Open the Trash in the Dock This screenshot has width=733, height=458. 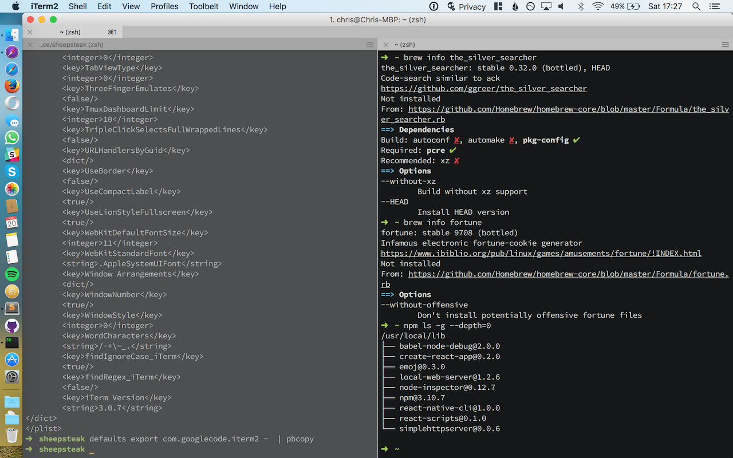click(12, 436)
